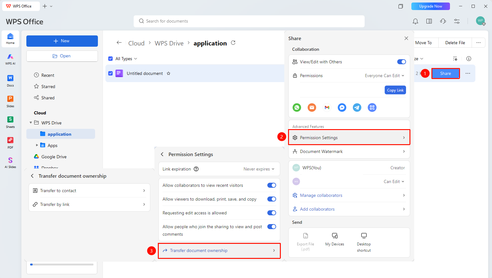This screenshot has width=492, height=278.
Task: Toggle allow viewers to download, print, save
Action: tap(272, 199)
